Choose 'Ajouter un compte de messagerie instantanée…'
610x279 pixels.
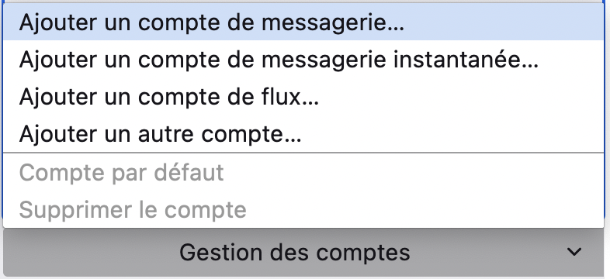[x=303, y=60]
